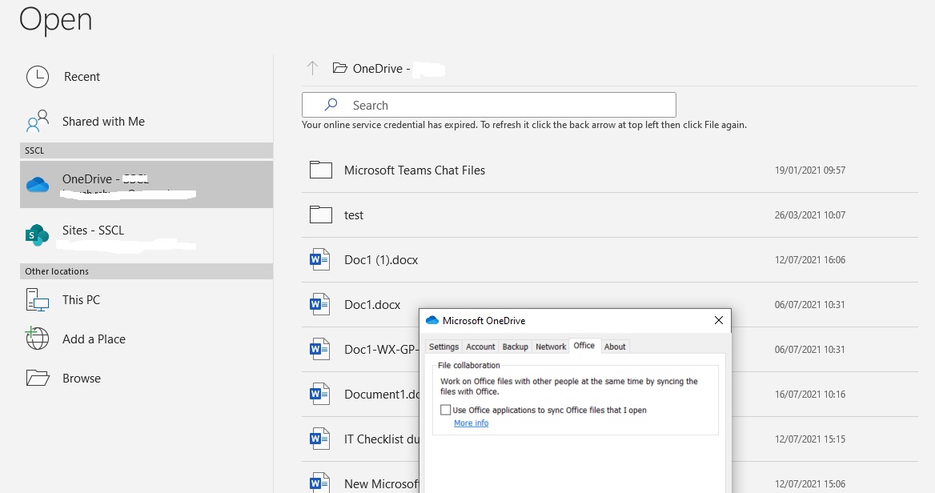Click the folder icon beside the test folder

[x=320, y=214]
